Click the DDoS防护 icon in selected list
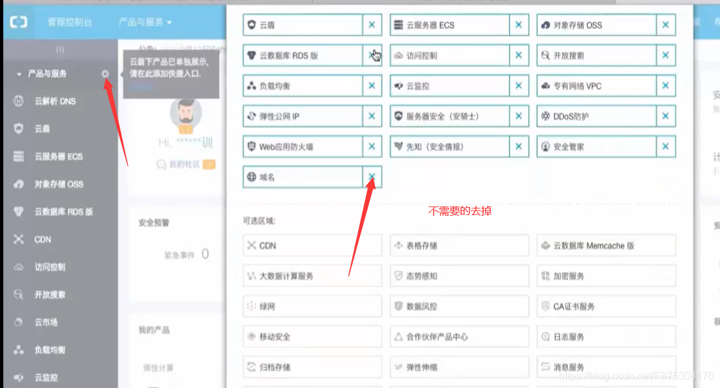 tap(546, 116)
